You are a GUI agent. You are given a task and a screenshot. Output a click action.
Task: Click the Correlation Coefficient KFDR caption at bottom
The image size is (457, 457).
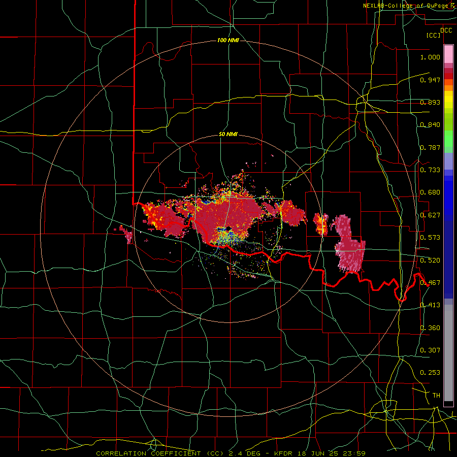pos(231,453)
